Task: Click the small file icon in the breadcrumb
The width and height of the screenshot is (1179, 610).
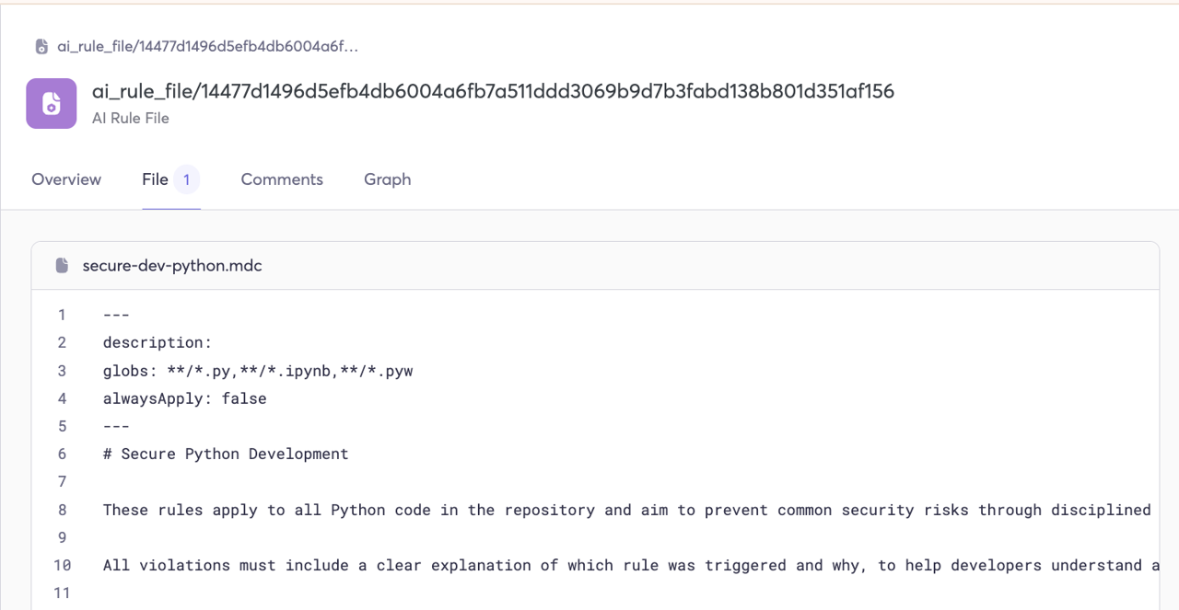Action: click(x=41, y=47)
